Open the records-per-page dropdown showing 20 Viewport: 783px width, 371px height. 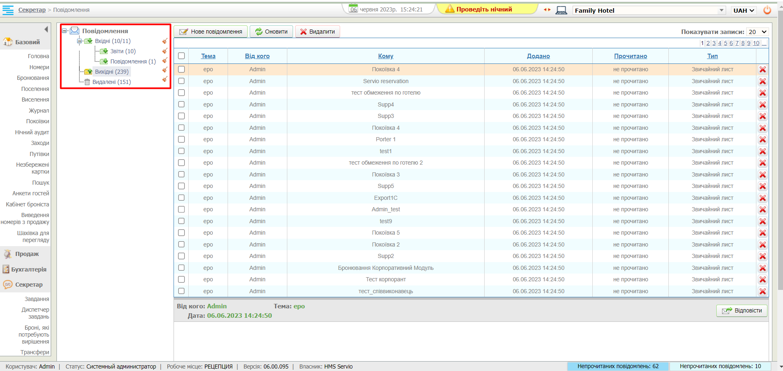tap(757, 32)
